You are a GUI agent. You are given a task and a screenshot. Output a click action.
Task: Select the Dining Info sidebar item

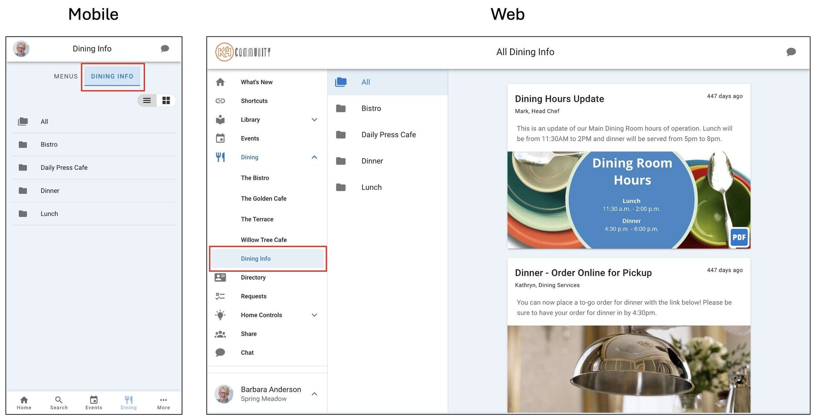tap(256, 258)
